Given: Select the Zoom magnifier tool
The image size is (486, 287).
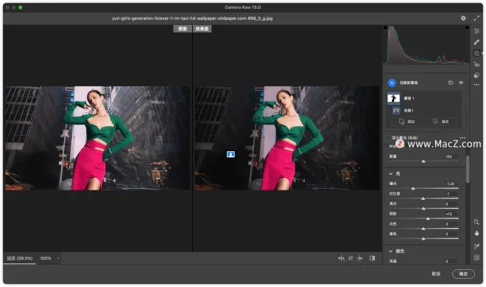Looking at the screenshot, I should [476, 222].
